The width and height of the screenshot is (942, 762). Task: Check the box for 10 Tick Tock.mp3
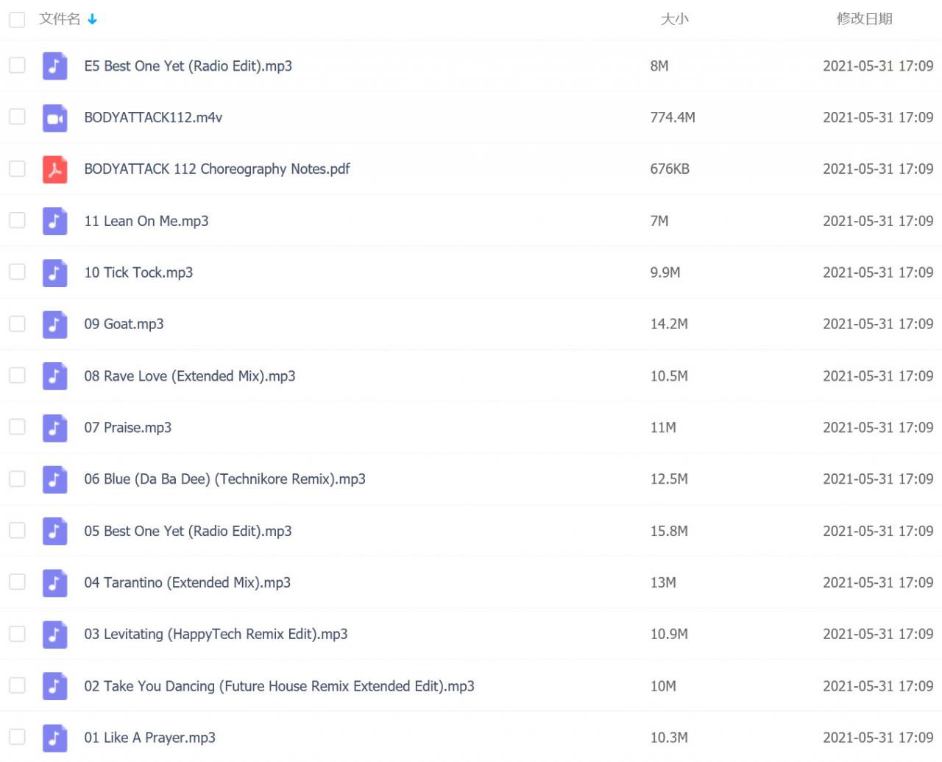pos(17,272)
